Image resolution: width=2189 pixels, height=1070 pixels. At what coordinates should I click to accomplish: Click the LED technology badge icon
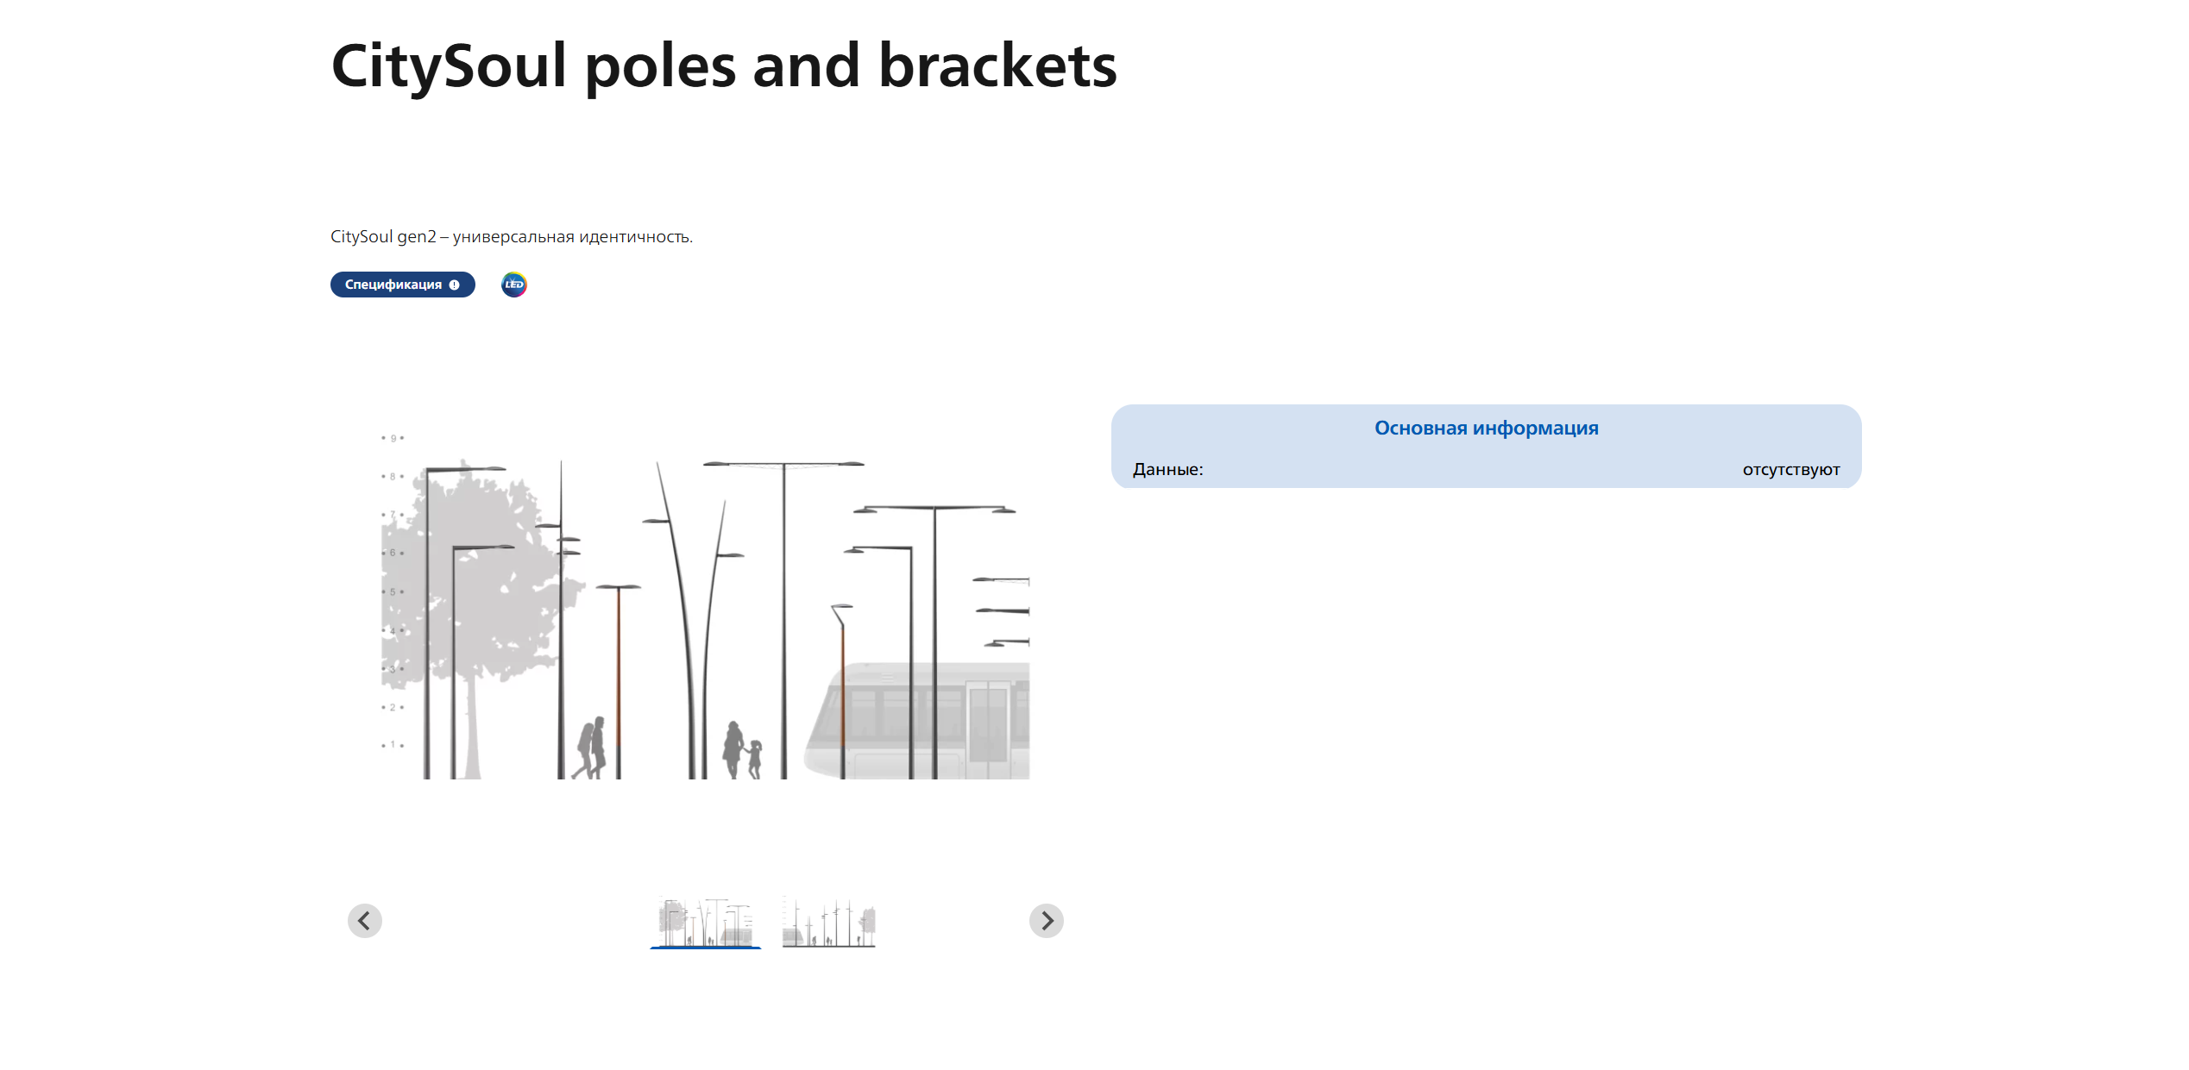pyautogui.click(x=514, y=285)
